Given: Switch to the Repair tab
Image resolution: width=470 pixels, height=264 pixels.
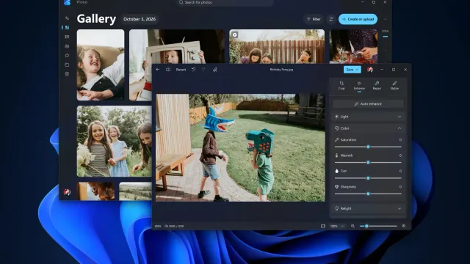Looking at the screenshot, I should pyautogui.click(x=377, y=85).
